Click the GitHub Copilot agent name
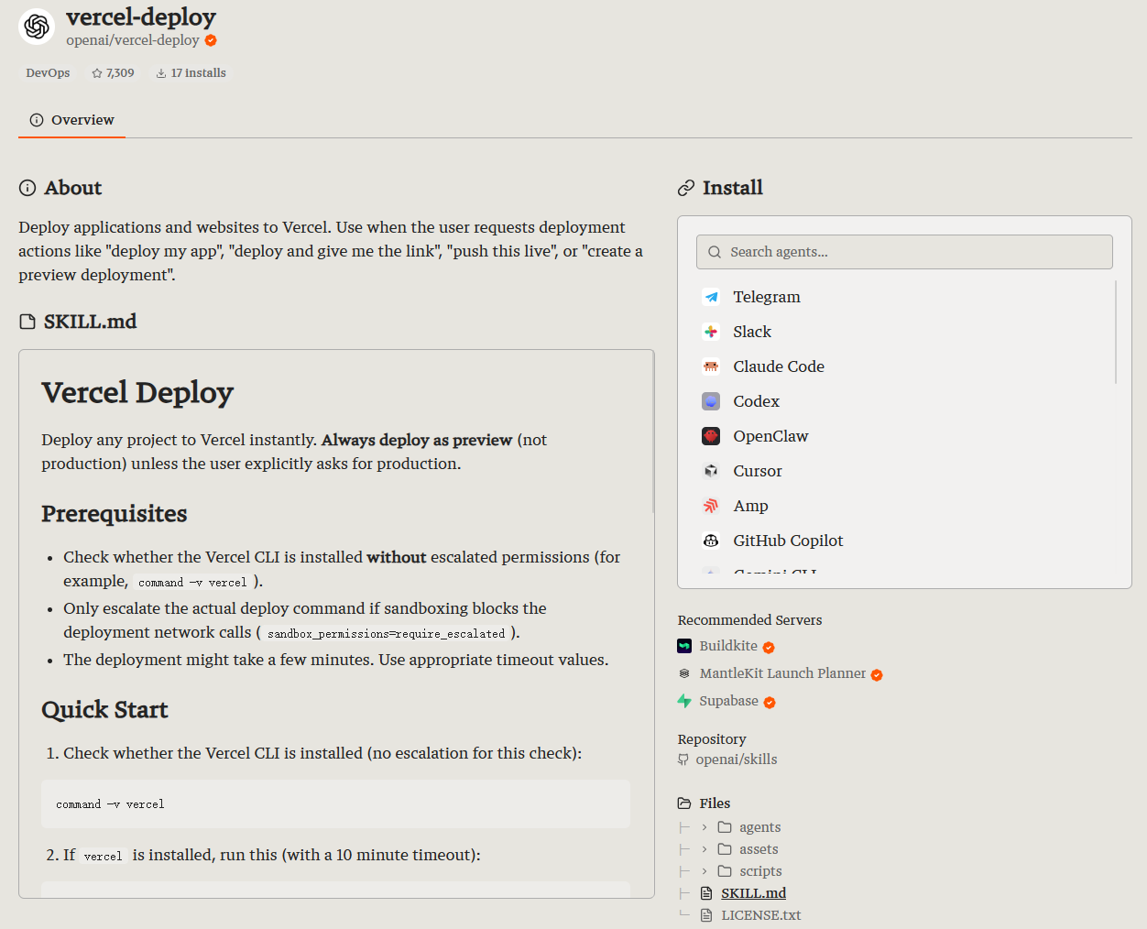The width and height of the screenshot is (1147, 929). [788, 541]
